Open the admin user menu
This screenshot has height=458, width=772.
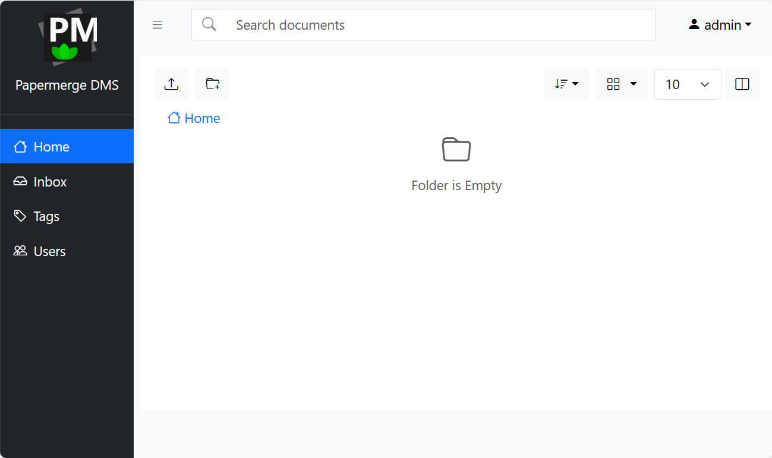720,25
